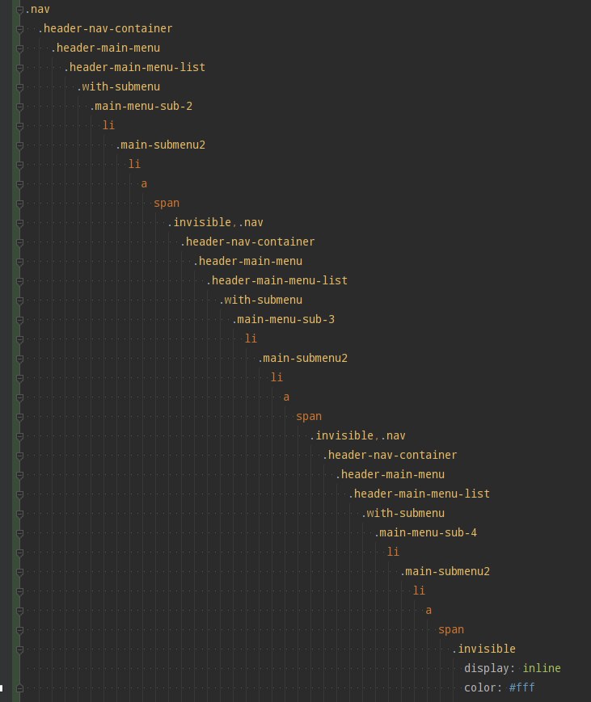Image resolution: width=591 pixels, height=702 pixels.
Task: Click the .main-menu-sub-4 selector text
Action: click(x=425, y=533)
